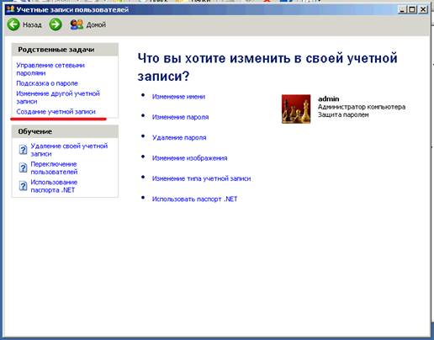Screen dimensions: 434x340
Task: Click help icon beside Использование паспорта .NET
Action: point(23,186)
